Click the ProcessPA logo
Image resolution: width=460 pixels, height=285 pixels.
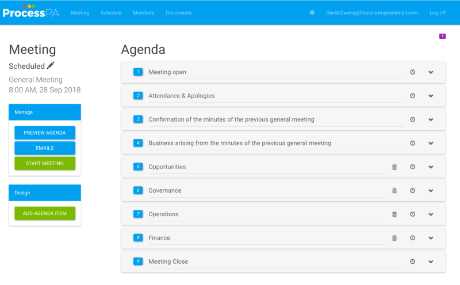pos(31,11)
